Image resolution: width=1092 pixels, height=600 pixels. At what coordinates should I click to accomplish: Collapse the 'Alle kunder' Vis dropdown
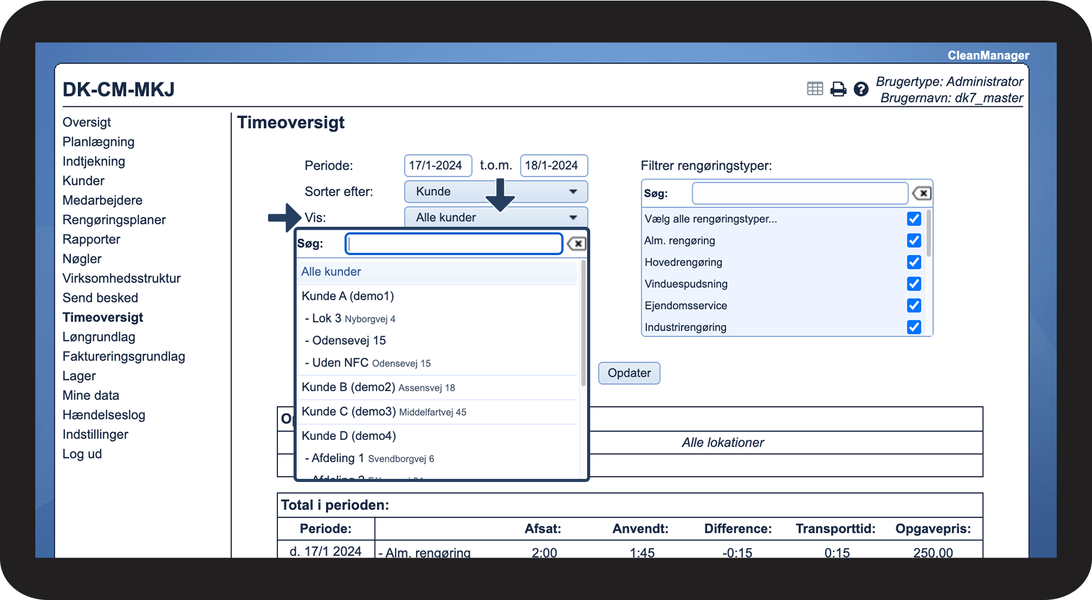(x=496, y=218)
